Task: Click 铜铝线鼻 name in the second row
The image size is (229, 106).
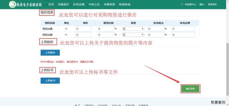Action: point(48,35)
